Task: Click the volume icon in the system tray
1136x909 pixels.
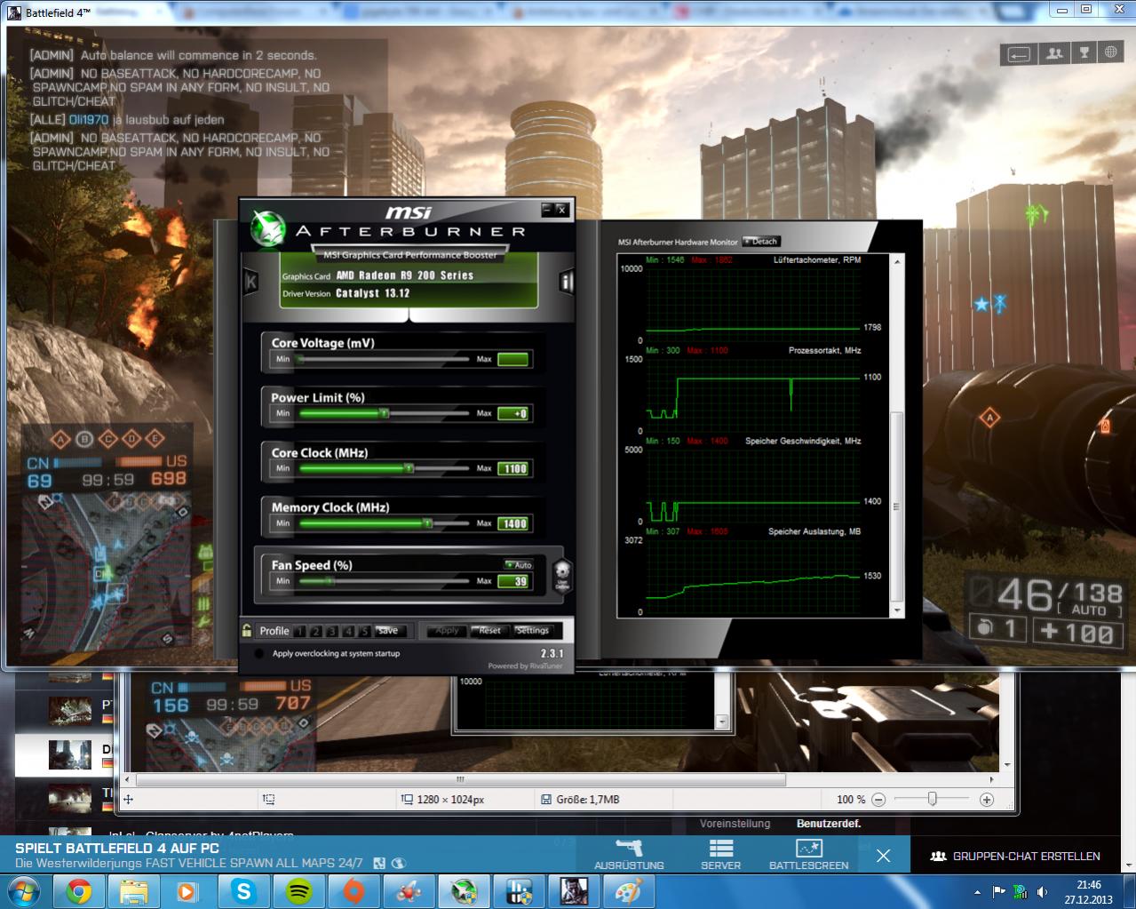Action: tap(1042, 892)
